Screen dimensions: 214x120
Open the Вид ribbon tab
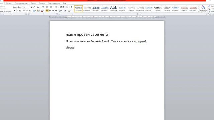[x=64, y=3]
